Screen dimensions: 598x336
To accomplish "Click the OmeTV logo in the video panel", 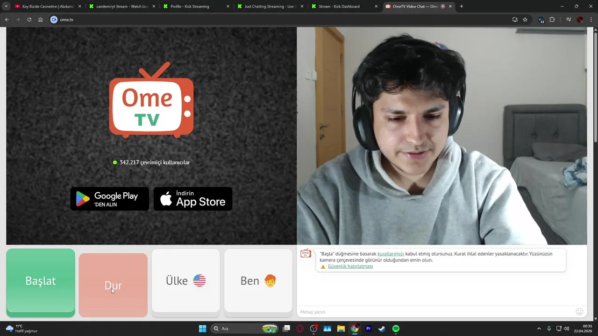I will (151, 100).
